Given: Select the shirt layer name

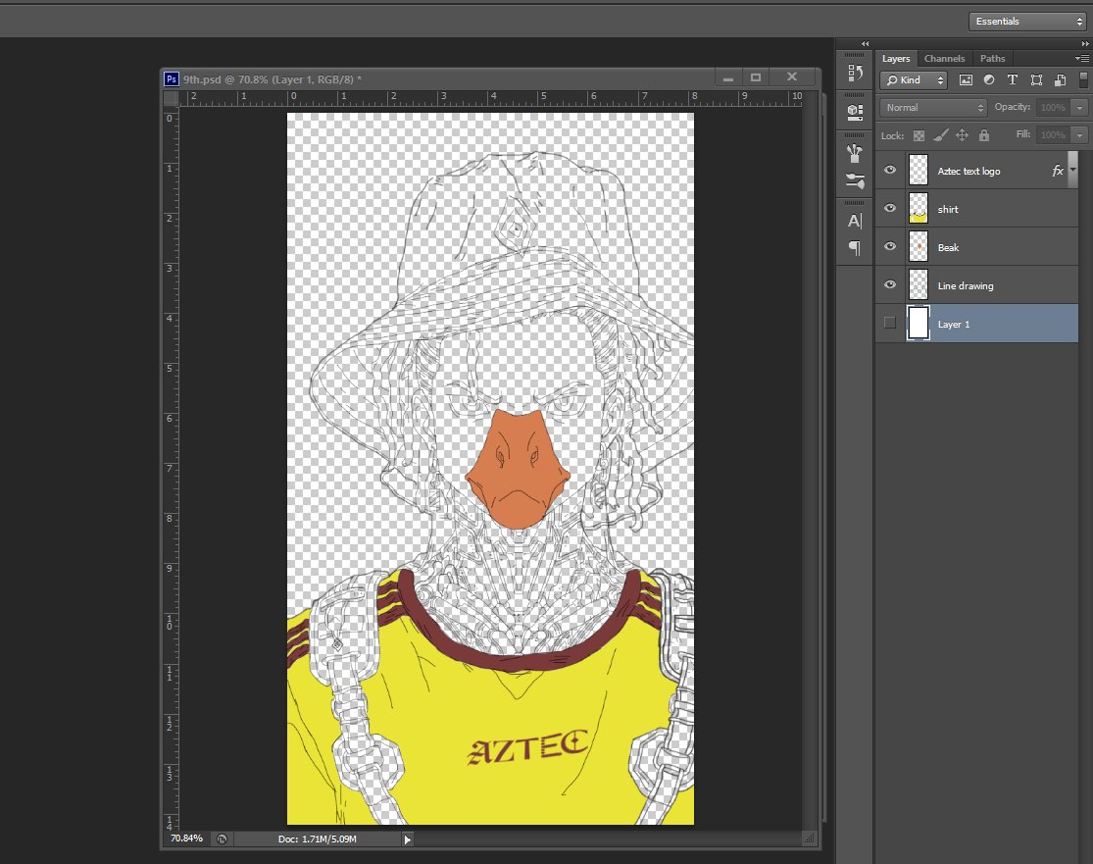Looking at the screenshot, I should pyautogui.click(x=948, y=209).
